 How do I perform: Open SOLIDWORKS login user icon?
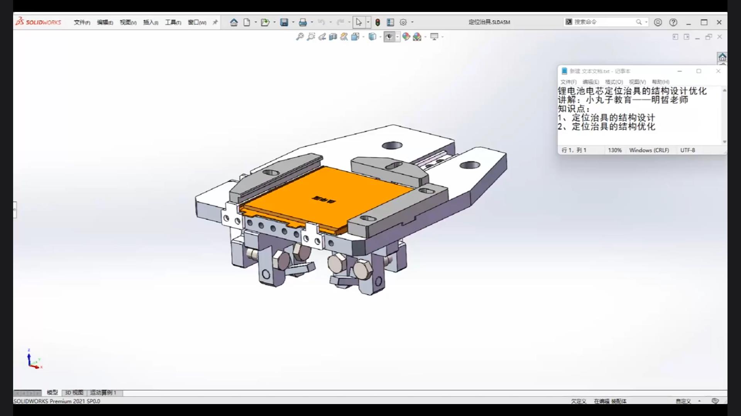click(x=658, y=22)
